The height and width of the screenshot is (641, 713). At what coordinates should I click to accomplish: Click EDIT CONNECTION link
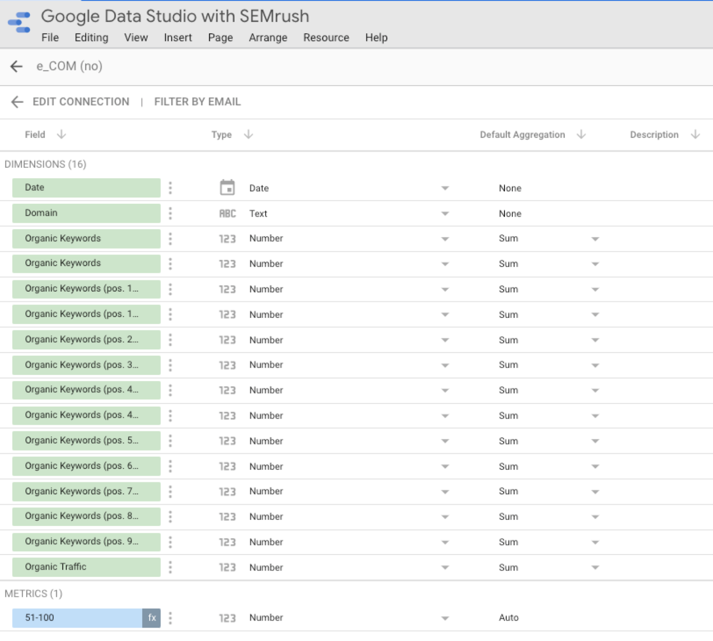[81, 102]
